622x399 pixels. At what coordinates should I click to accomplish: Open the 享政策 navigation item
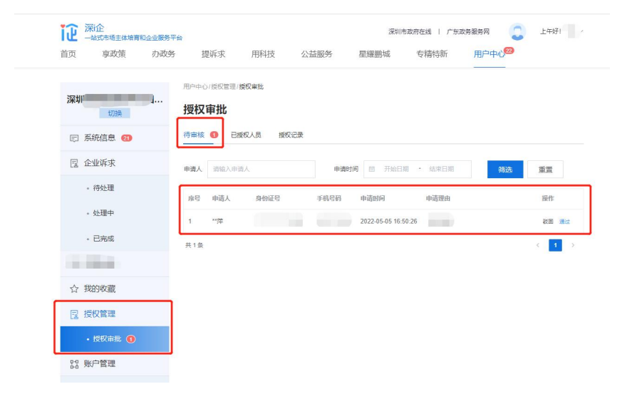[x=114, y=54]
